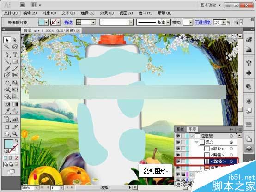Click the canvas vertical scrollbar up arrow

point(240,36)
